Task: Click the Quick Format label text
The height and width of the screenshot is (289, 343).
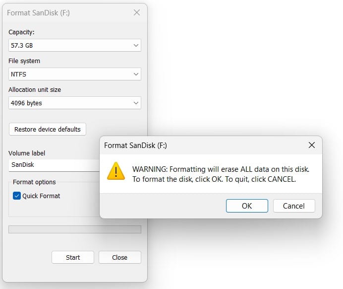Action: pyautogui.click(x=41, y=196)
